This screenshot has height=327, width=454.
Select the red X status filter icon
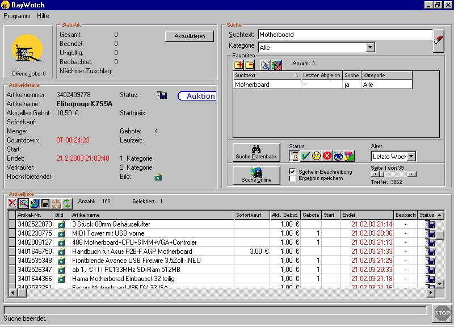[327, 156]
